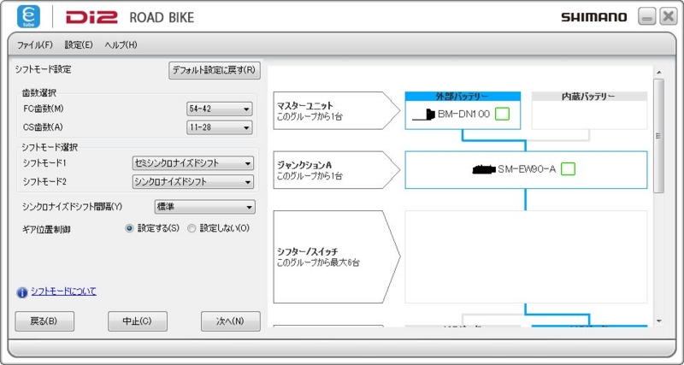Click the 次へ(N) button
The width and height of the screenshot is (684, 365).
(230, 321)
